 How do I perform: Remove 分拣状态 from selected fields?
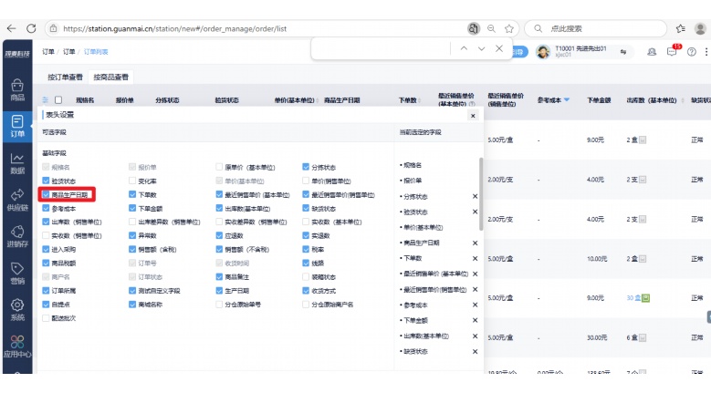coord(476,197)
